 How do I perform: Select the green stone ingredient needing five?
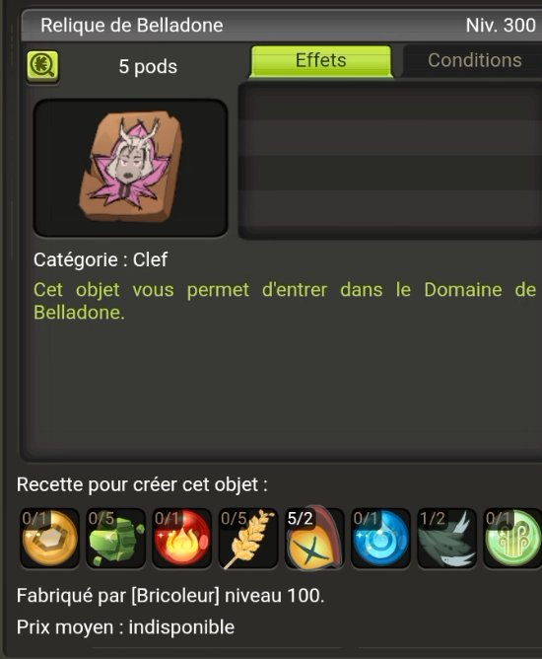[x=116, y=539]
